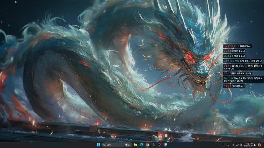
Task: Switch to Google Chrome on the taskbar
Action: pyautogui.click(x=148, y=145)
